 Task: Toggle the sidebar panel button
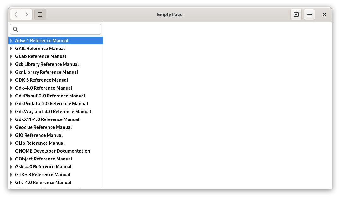40,15
